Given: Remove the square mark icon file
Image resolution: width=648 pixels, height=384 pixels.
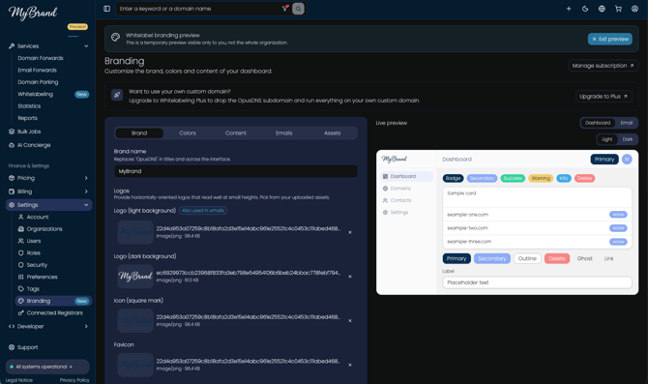Looking at the screenshot, I should tap(350, 321).
